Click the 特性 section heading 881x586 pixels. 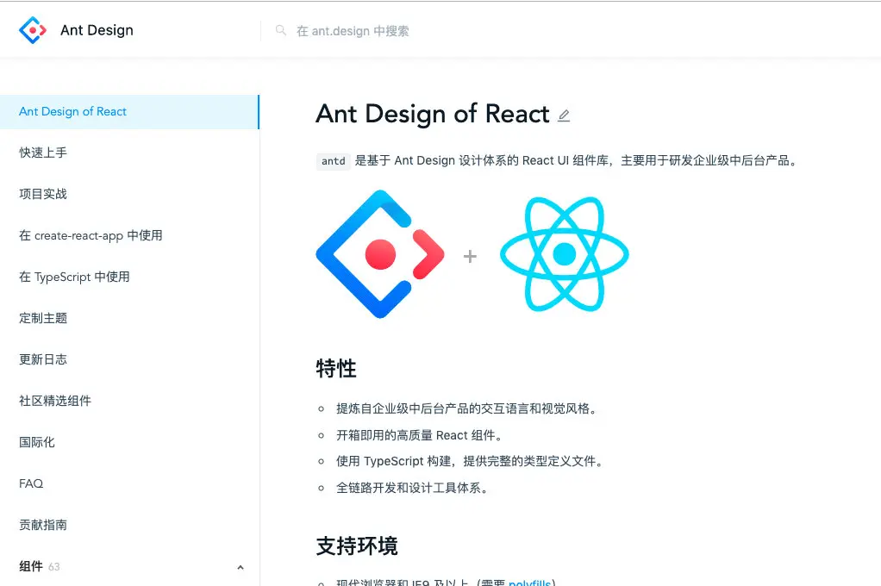336,369
